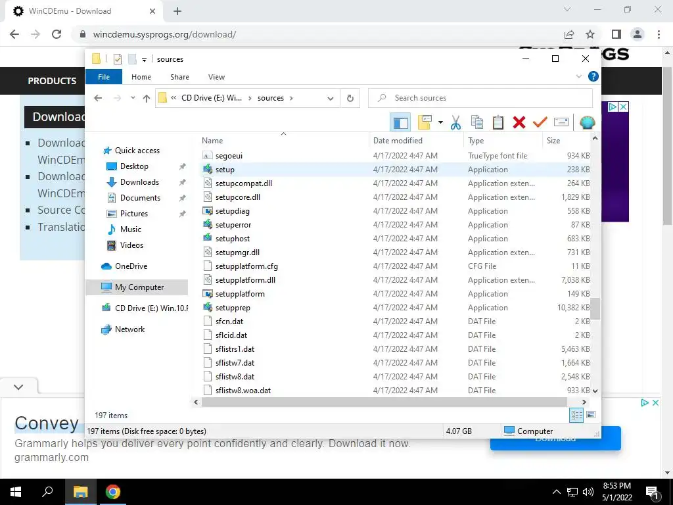Bookmark this page with star icon
673x505 pixels.
(x=590, y=34)
